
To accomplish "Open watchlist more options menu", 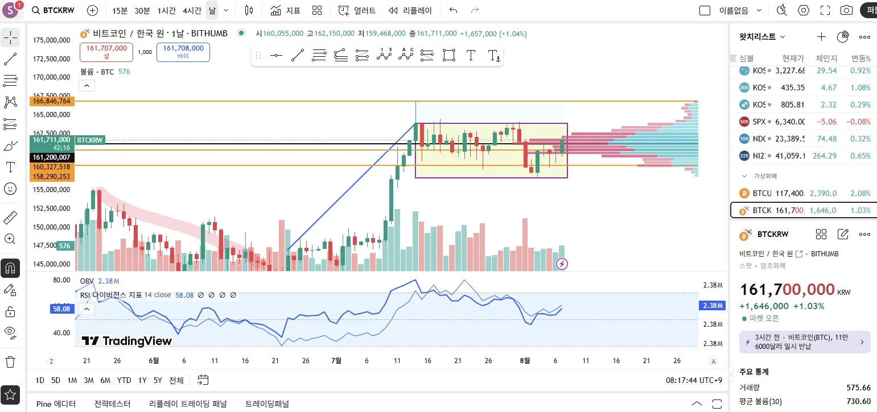I will (864, 37).
